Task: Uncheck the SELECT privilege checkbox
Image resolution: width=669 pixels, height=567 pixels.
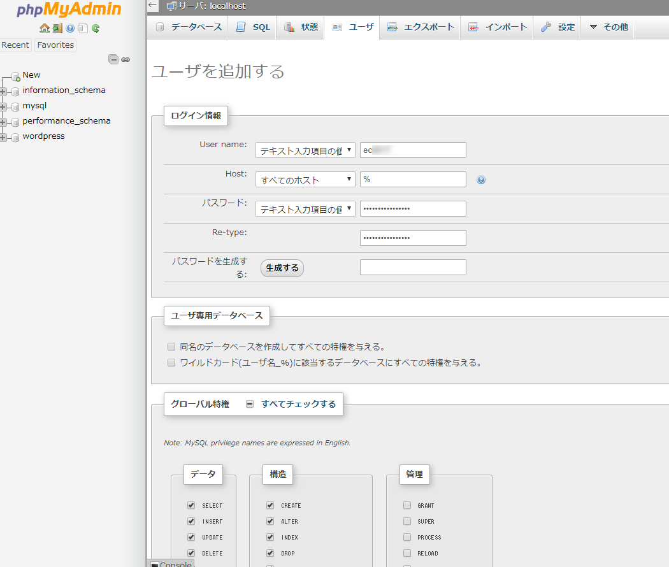Action: tap(191, 505)
